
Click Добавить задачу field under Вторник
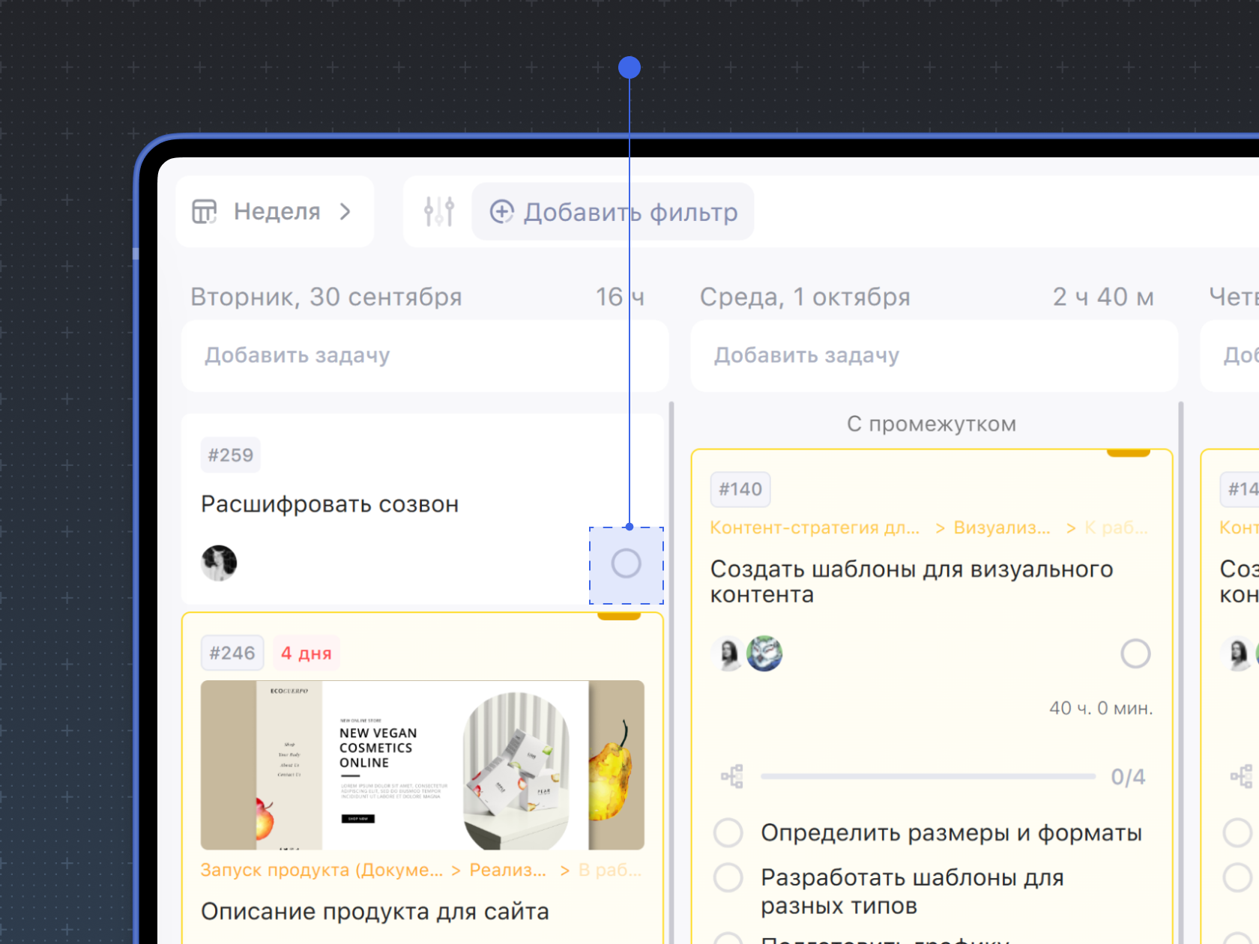click(x=424, y=356)
